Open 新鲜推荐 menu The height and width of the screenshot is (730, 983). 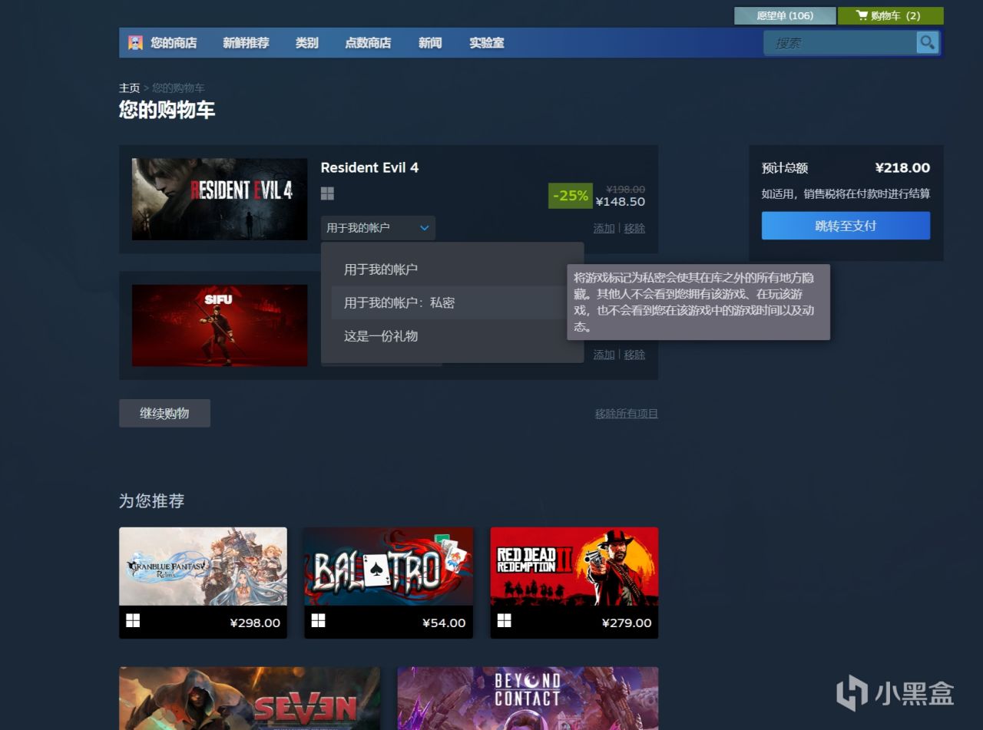tap(246, 43)
